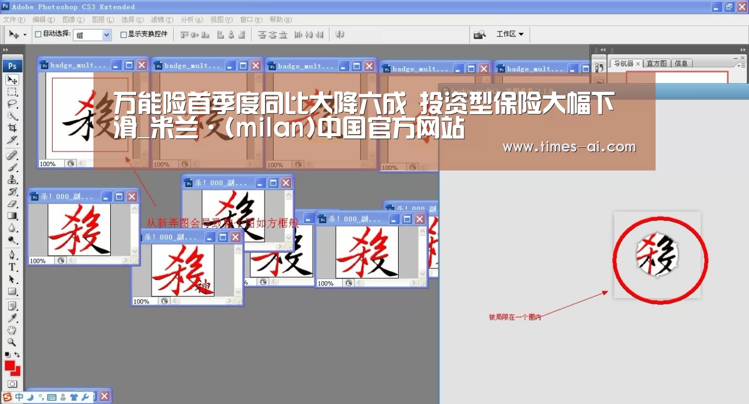Open the 图层 menu
This screenshot has width=749, height=404.
[x=103, y=20]
